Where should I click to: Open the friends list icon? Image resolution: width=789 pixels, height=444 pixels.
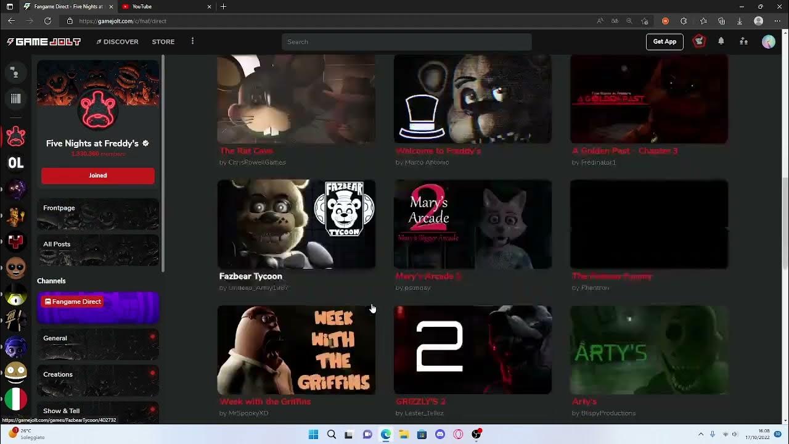(x=744, y=41)
